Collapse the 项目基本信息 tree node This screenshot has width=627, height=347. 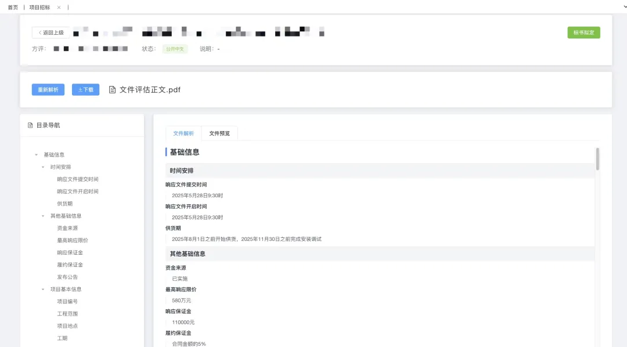(43, 289)
